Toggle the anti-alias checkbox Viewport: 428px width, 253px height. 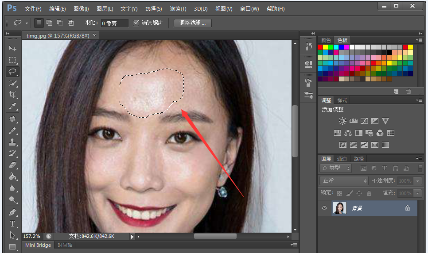(x=136, y=23)
